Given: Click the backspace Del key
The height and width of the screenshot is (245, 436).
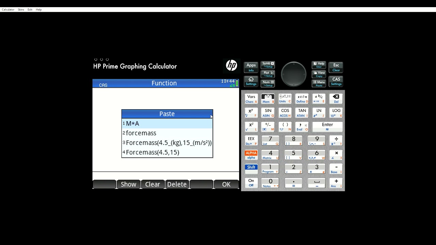Looking at the screenshot, I should [336, 99].
